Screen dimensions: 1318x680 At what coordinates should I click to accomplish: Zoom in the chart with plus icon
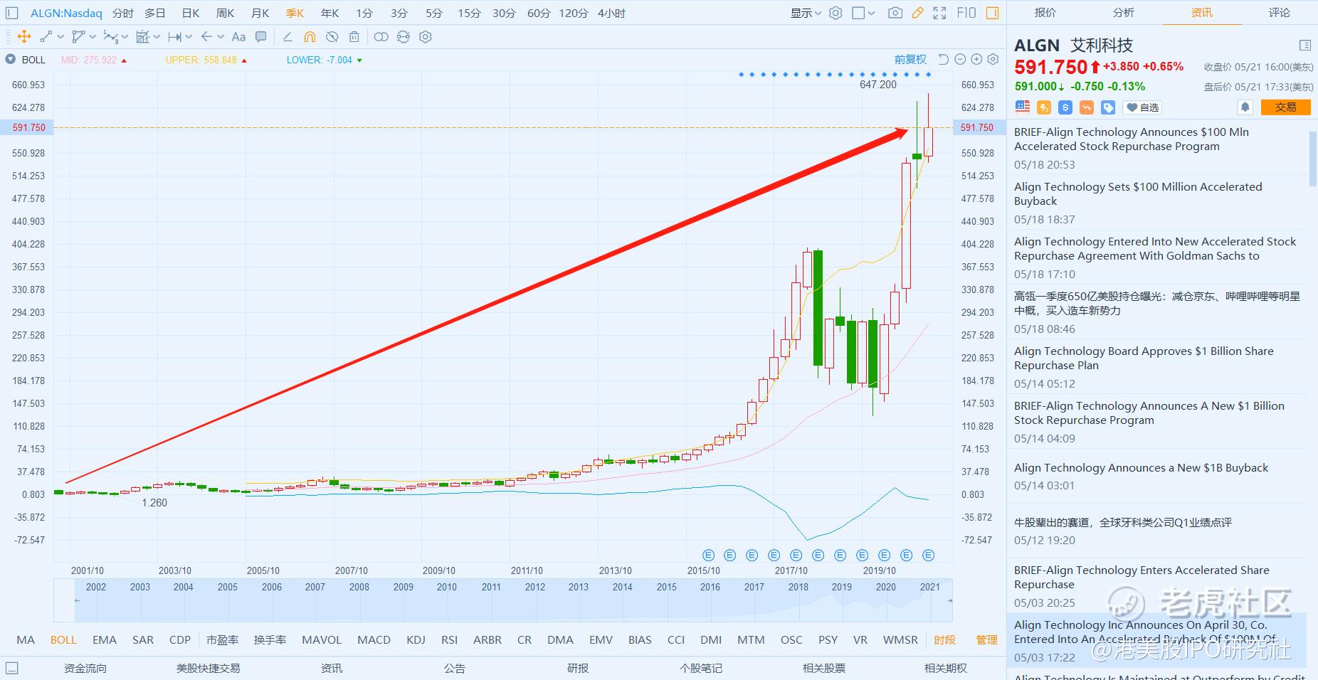click(976, 60)
